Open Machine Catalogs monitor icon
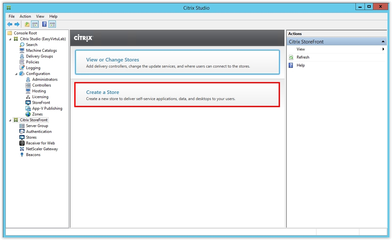Viewport: 392px width, 240px height. pyautogui.click(x=22, y=51)
